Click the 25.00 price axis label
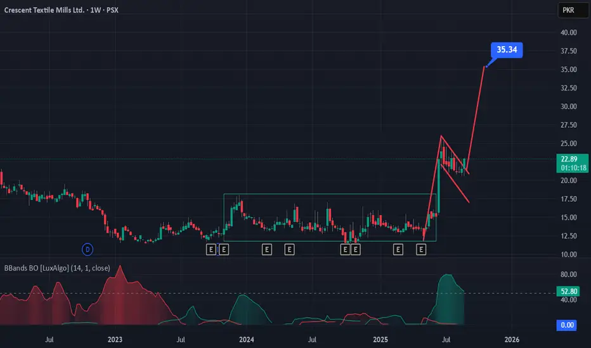The width and height of the screenshot is (591, 348). click(569, 144)
